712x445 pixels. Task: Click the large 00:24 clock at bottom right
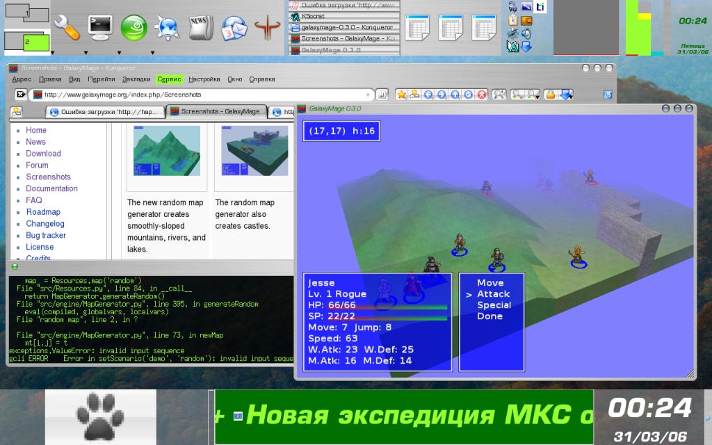pyautogui.click(x=650, y=407)
